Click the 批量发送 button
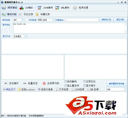This screenshot has width=128, height=118. [30, 83]
